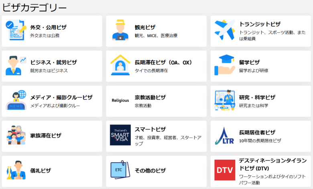313x189 pixels.
Task: Click the family group icon
Action: click(16, 135)
